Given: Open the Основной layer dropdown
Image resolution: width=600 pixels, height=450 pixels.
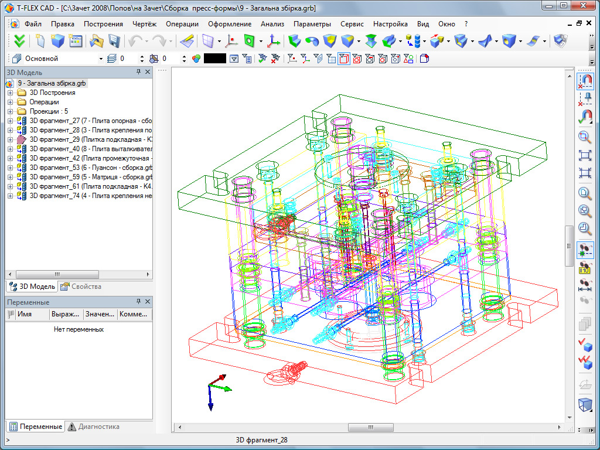Looking at the screenshot, I should 101,59.
